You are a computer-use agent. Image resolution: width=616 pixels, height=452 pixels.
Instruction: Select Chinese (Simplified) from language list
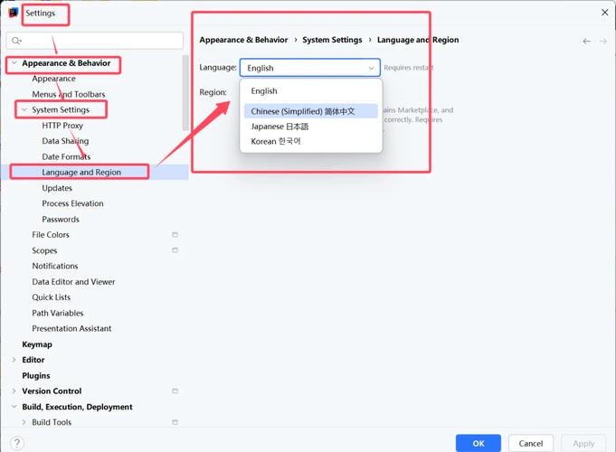pos(303,111)
